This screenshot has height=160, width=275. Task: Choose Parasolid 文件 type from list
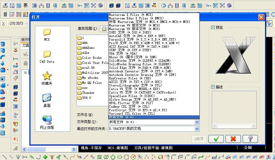[154, 39]
